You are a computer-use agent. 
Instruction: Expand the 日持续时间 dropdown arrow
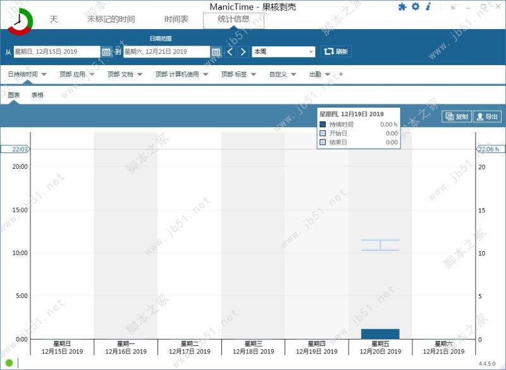coord(44,75)
